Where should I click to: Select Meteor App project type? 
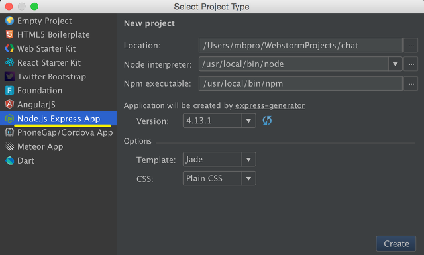58,146
